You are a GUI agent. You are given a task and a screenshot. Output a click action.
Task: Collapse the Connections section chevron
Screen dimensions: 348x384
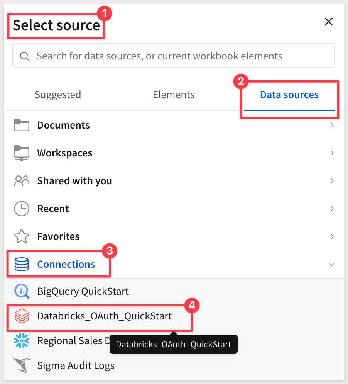332,265
